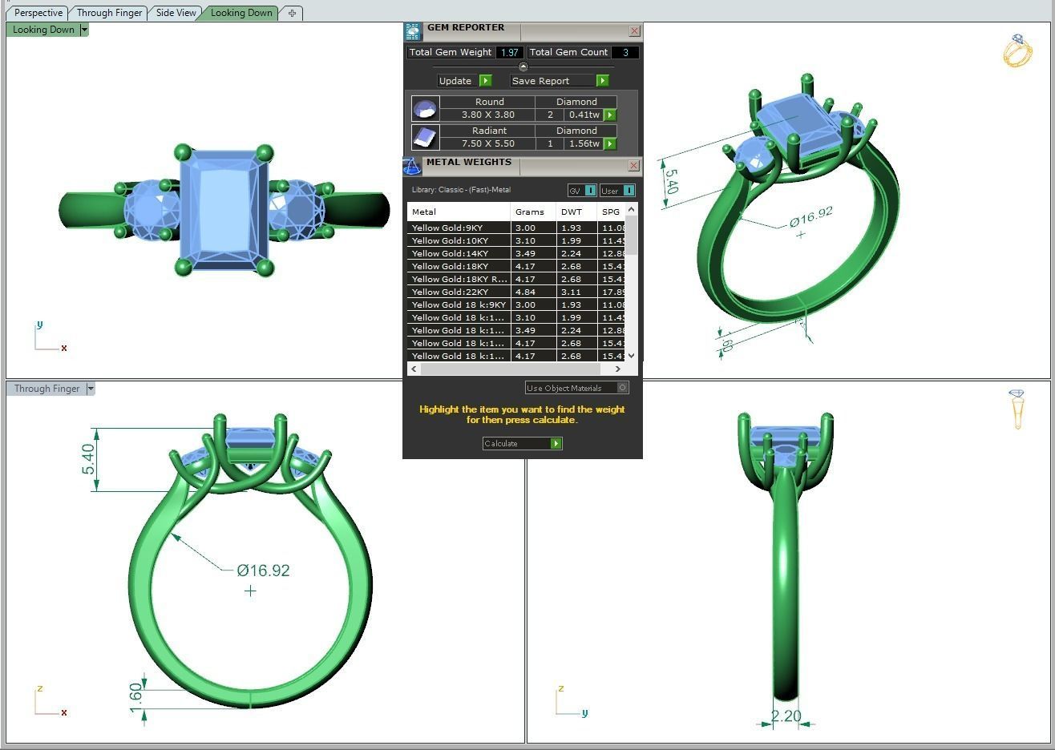Collapse the Gem Reporter totals section arrow
The width and height of the screenshot is (1055, 750).
[523, 67]
